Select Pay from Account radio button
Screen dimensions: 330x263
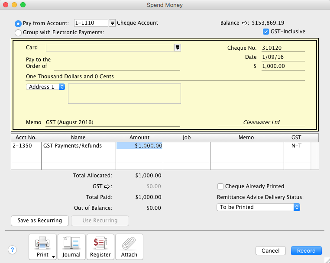(x=18, y=23)
